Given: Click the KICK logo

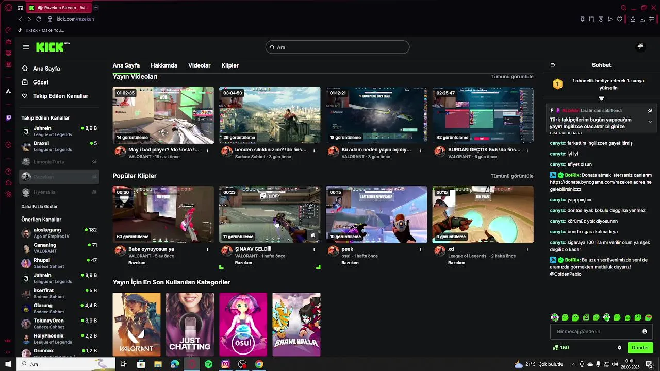Looking at the screenshot, I should click(53, 47).
